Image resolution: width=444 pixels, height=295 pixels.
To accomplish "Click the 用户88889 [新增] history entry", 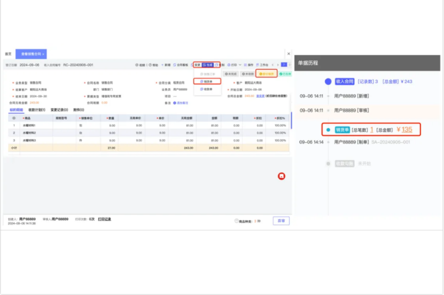I will coord(351,96).
